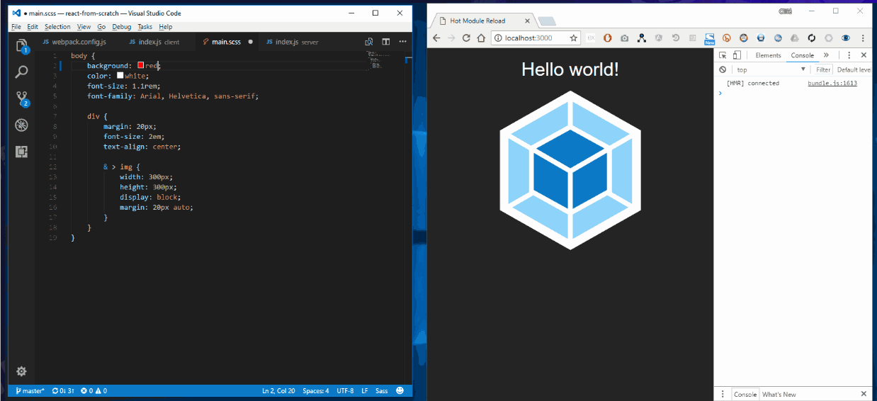Click the eye extension icon in Chrome
The width and height of the screenshot is (877, 401).
(x=846, y=38)
